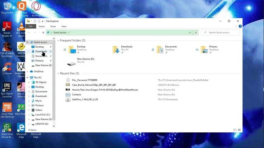
Task: Open the Recycle Bin desktop icon
Action: (x=7, y=7)
